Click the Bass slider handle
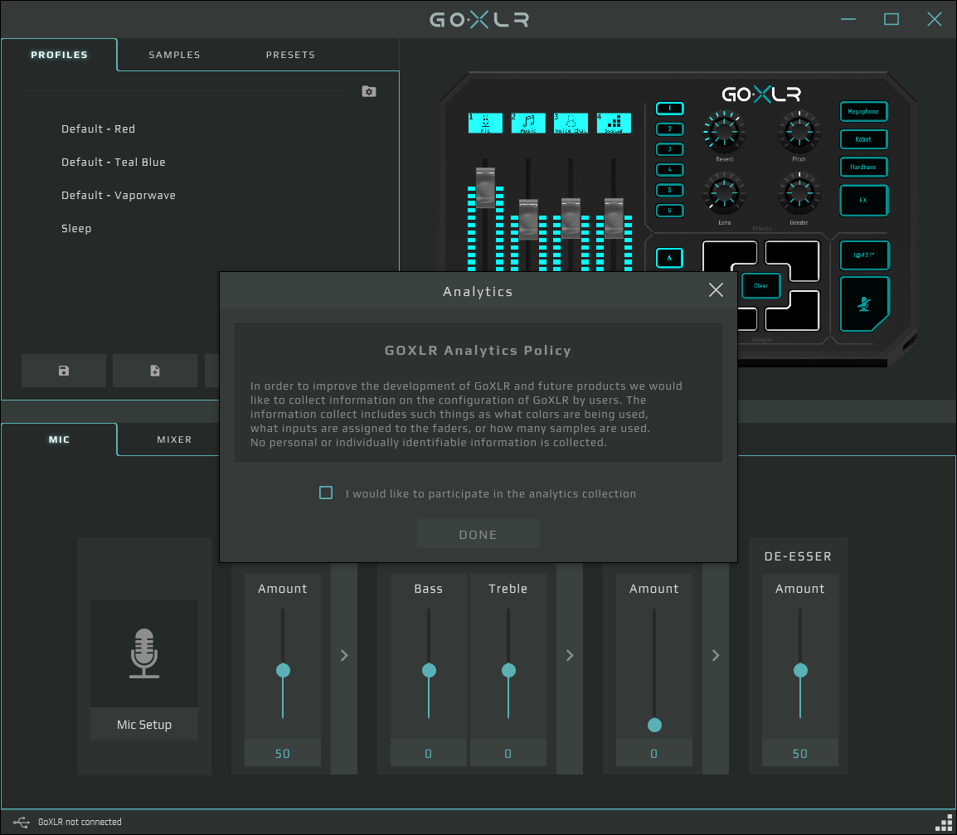The width and height of the screenshot is (957, 835). [429, 670]
